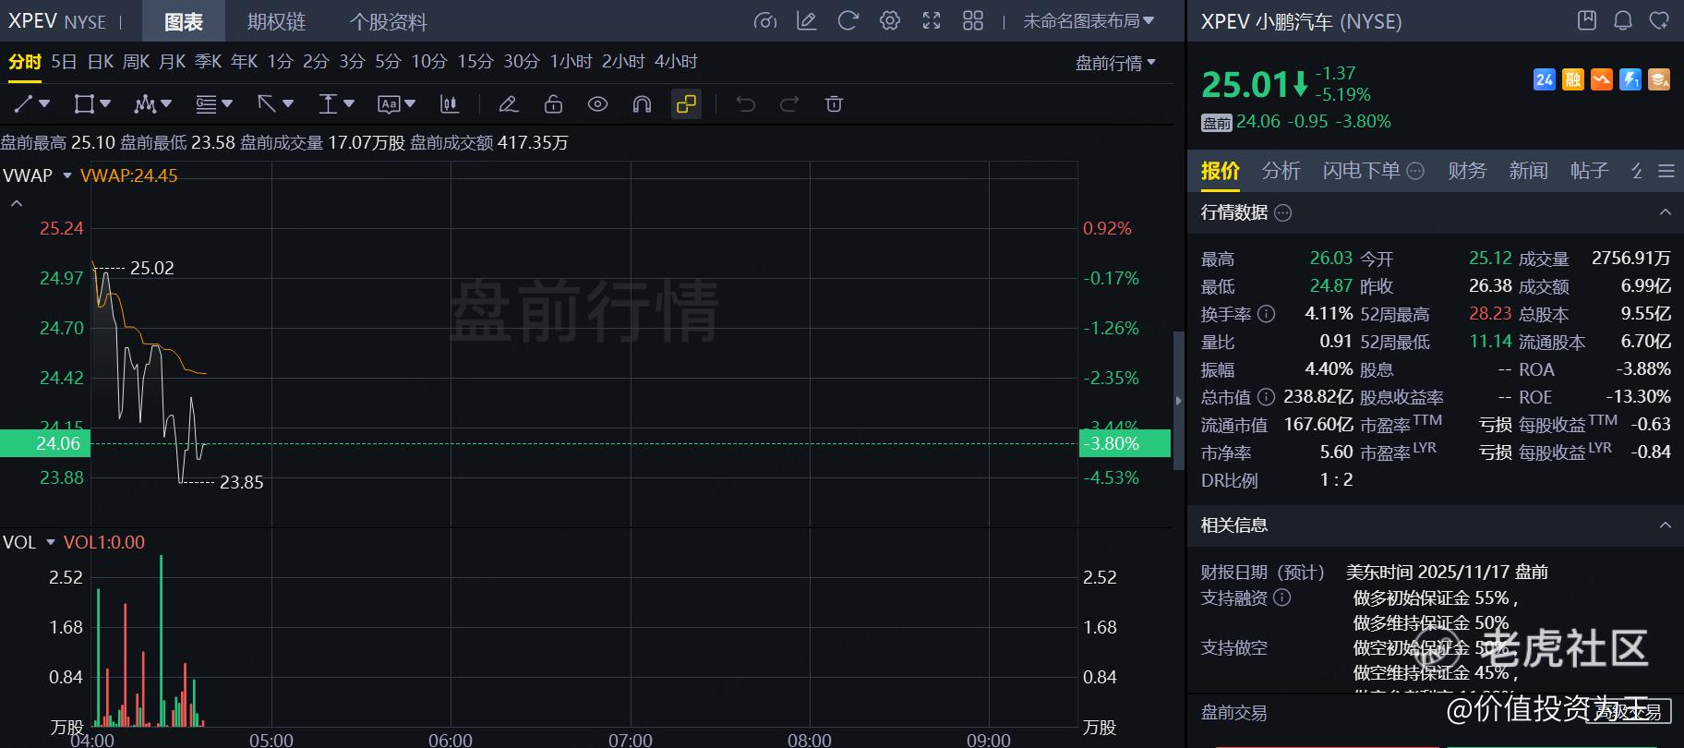Click the 06:00 time axis label
The image size is (1684, 748).
450,740
